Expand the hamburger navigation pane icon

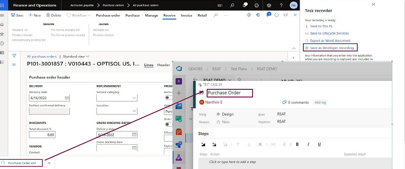pos(2,15)
